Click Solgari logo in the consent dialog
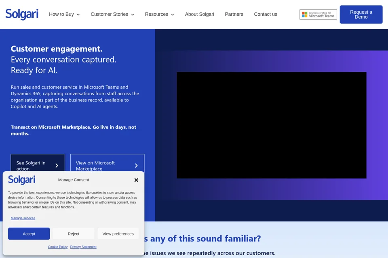Viewport: 388px width, 258px height. (21, 180)
